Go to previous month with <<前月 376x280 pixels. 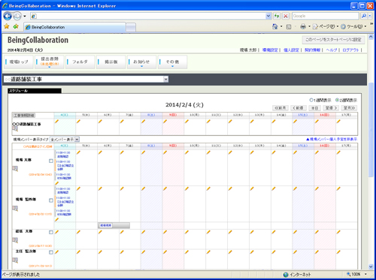280,108
